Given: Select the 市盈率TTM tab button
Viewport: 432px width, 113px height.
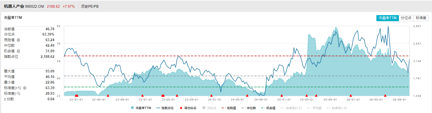Looking at the screenshot, I should coord(388,18).
